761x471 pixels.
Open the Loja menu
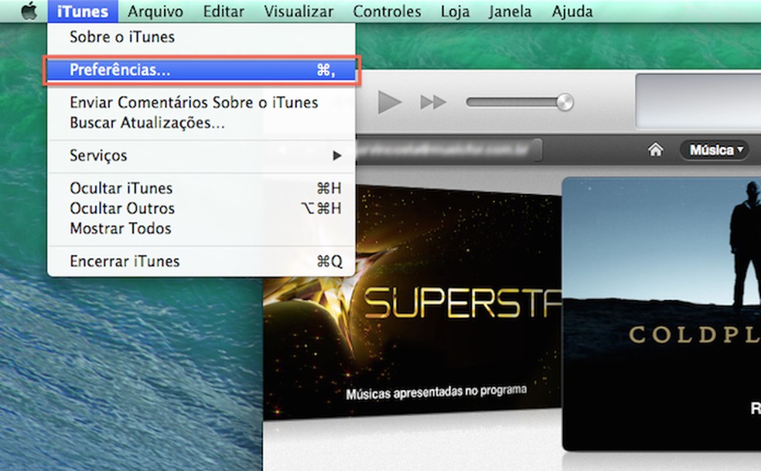(455, 11)
